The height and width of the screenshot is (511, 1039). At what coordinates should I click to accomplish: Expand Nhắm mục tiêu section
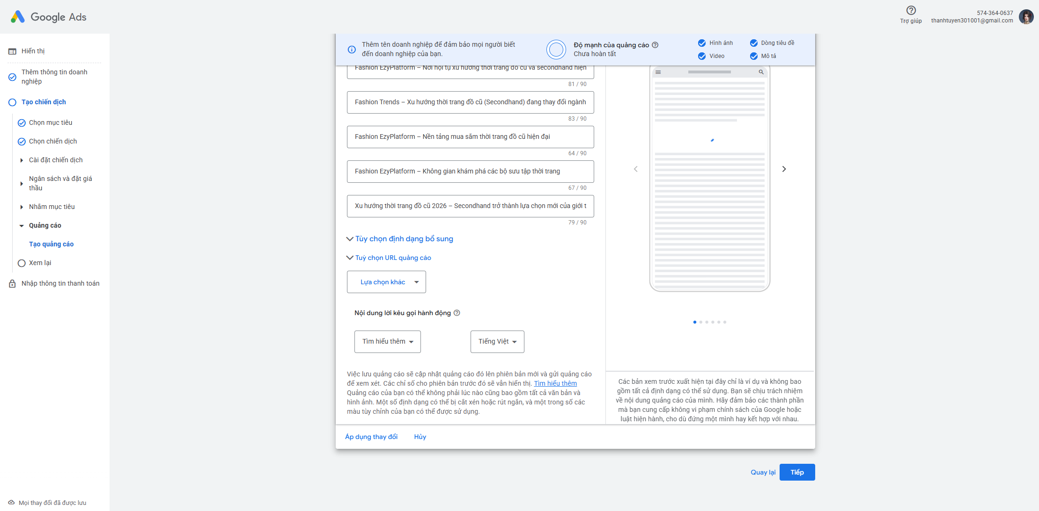22,207
